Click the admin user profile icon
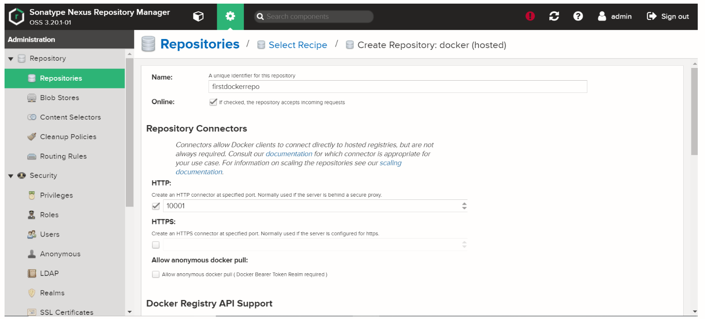The height and width of the screenshot is (319, 705). click(x=602, y=16)
